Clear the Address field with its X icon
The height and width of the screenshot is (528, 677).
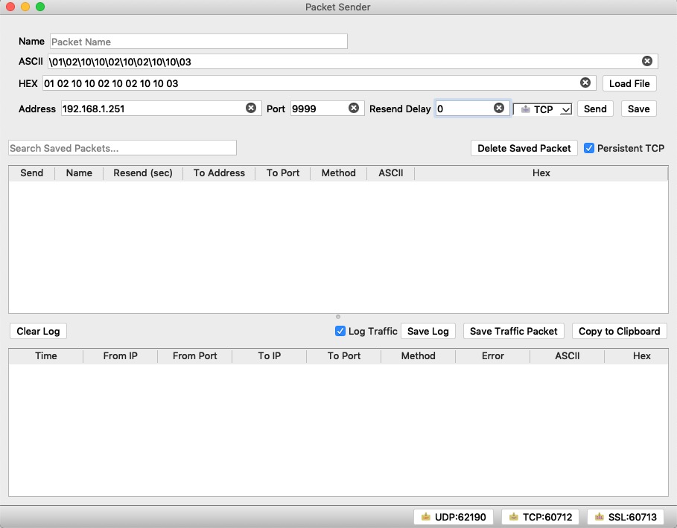tap(251, 108)
